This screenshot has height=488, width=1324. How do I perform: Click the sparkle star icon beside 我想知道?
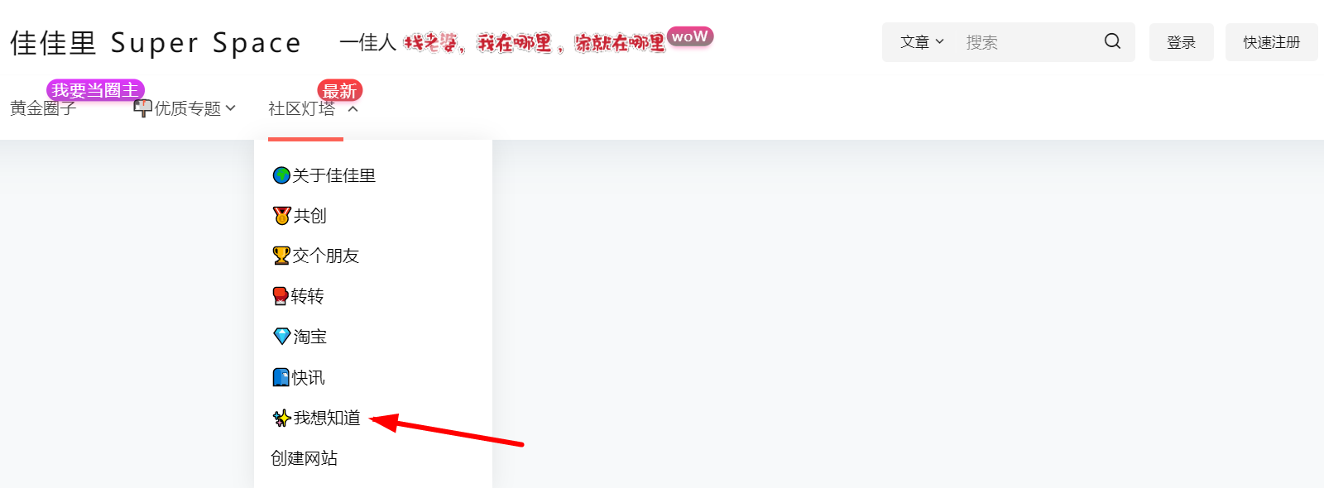[x=282, y=418]
